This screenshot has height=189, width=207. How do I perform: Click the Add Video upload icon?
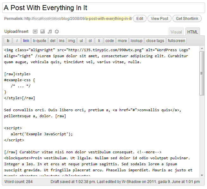pos(42,32)
